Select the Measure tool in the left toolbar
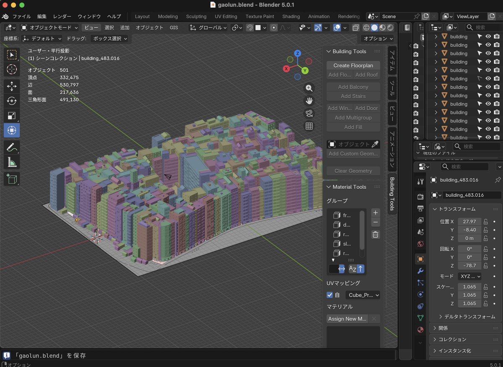Screen dimensions: 503x367 pos(11,162)
